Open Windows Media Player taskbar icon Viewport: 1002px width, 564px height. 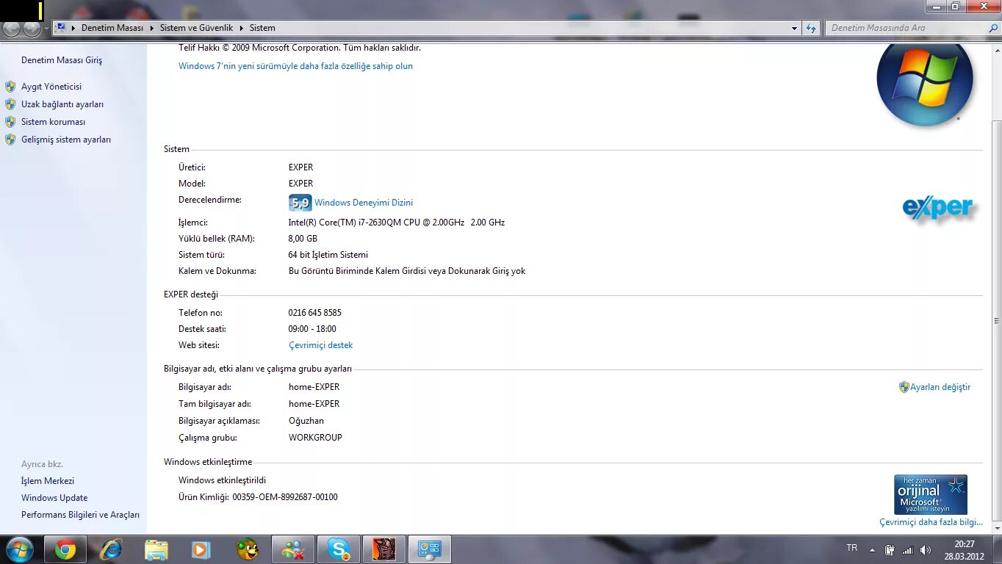[201, 549]
